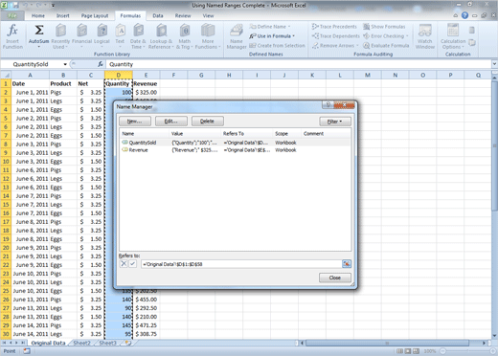
Task: Click into the formula bar text
Action: pos(299,64)
